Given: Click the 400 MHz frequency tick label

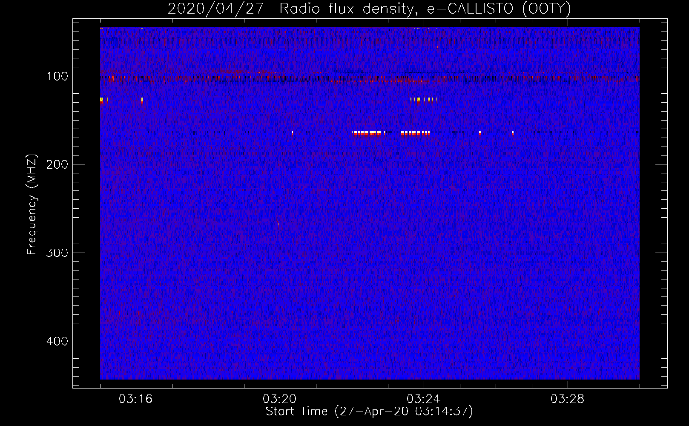Looking at the screenshot, I should click(x=57, y=341).
